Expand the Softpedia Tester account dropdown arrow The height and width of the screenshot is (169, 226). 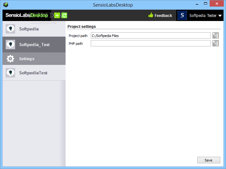click(x=220, y=16)
